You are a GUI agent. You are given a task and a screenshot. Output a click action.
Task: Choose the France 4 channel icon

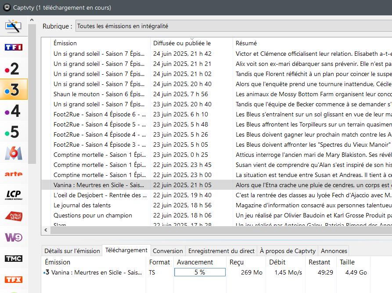click(13, 111)
